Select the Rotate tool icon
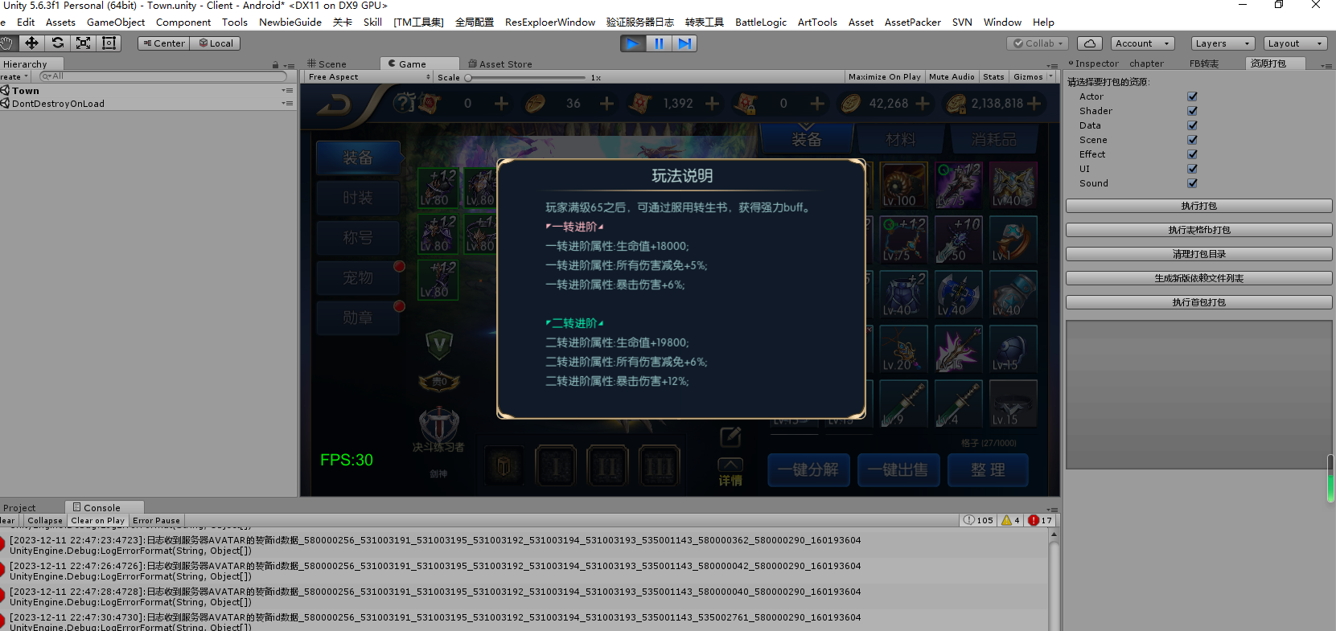The height and width of the screenshot is (631, 1336). click(58, 43)
